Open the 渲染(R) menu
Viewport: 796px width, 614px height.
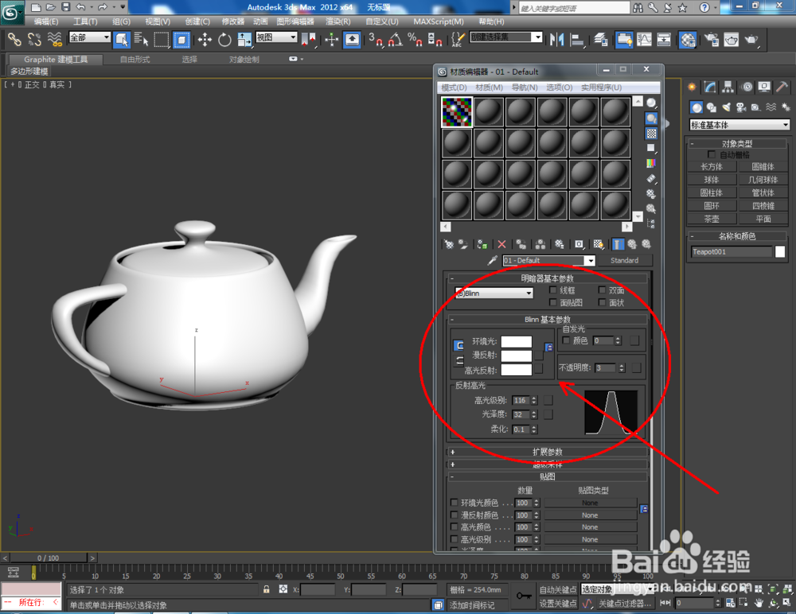pyautogui.click(x=338, y=21)
